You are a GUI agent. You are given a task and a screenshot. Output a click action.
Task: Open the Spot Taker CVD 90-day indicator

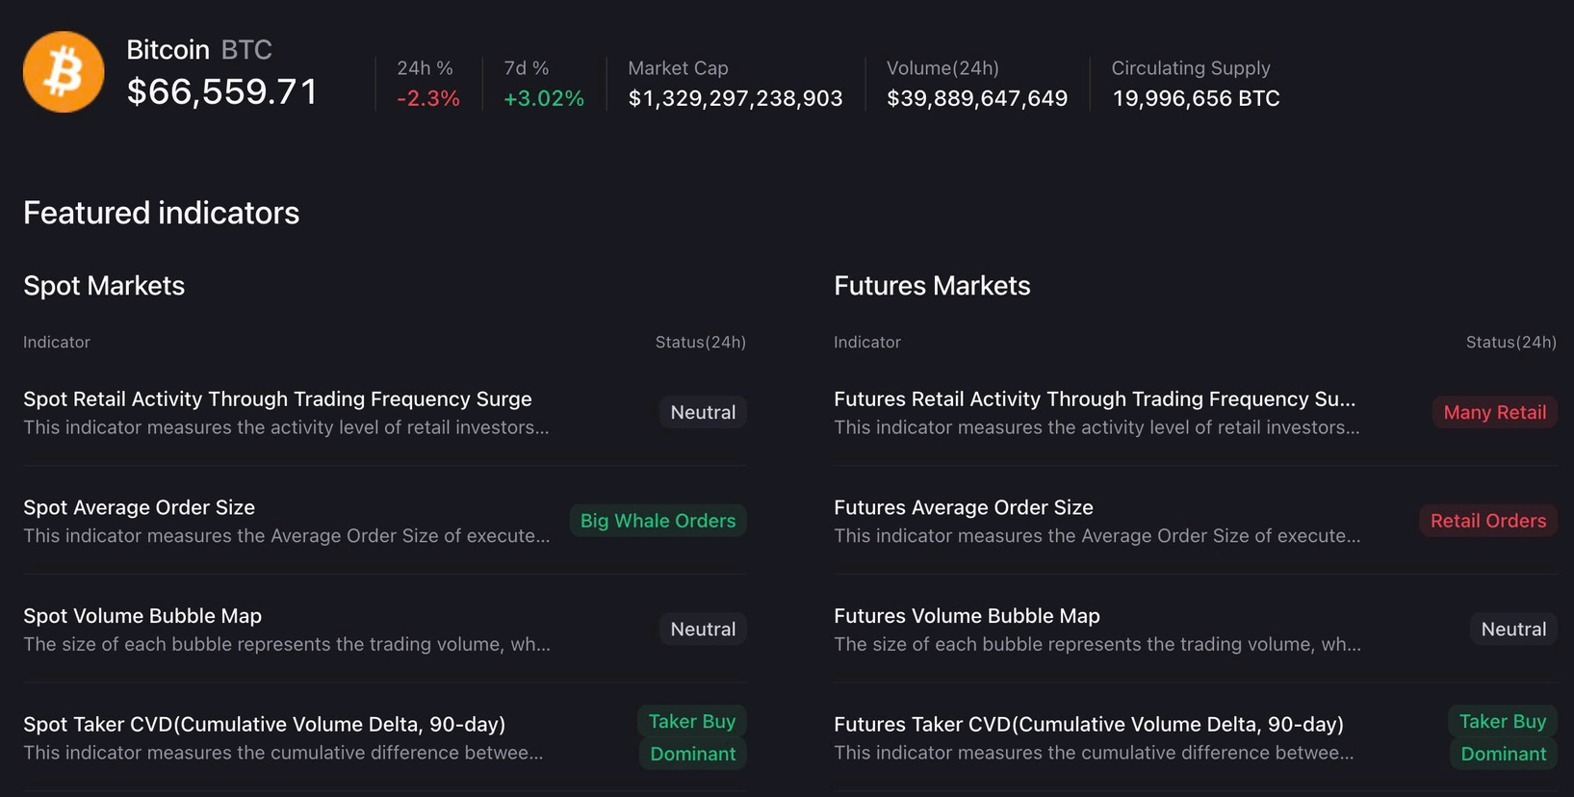pos(264,724)
